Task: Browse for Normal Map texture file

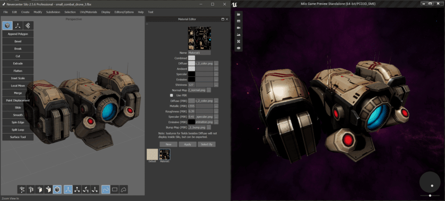Action: pyautogui.click(x=209, y=90)
